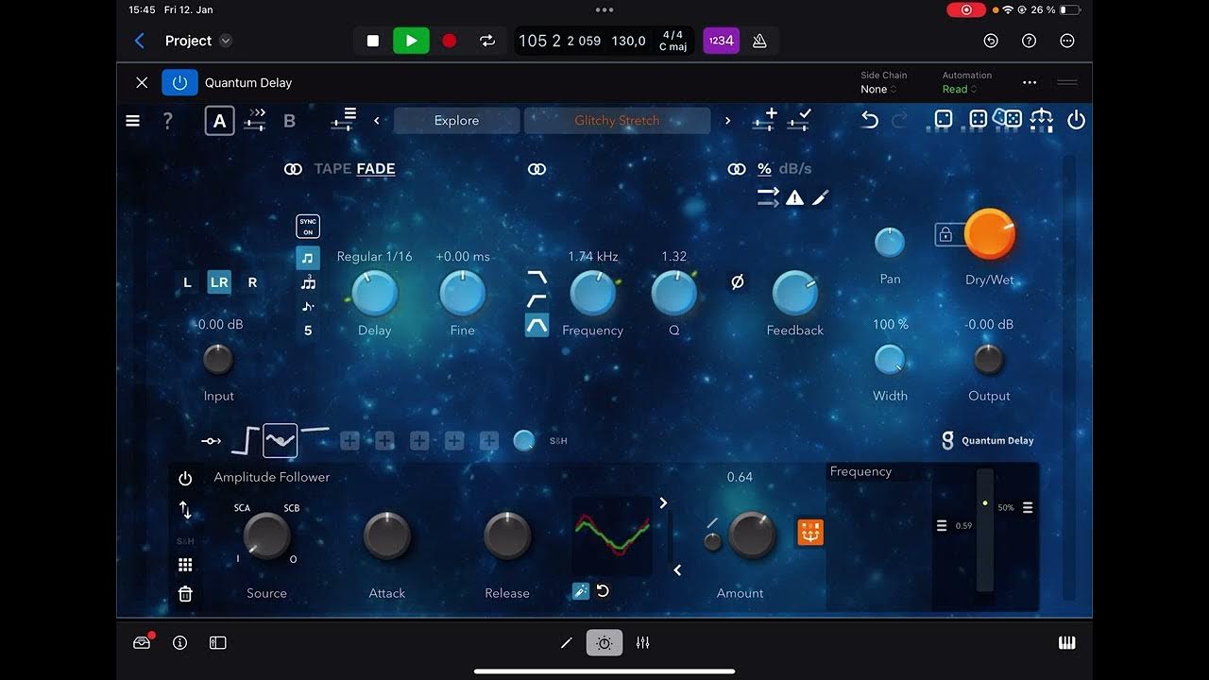
Task: Switch to state A
Action: pos(220,121)
